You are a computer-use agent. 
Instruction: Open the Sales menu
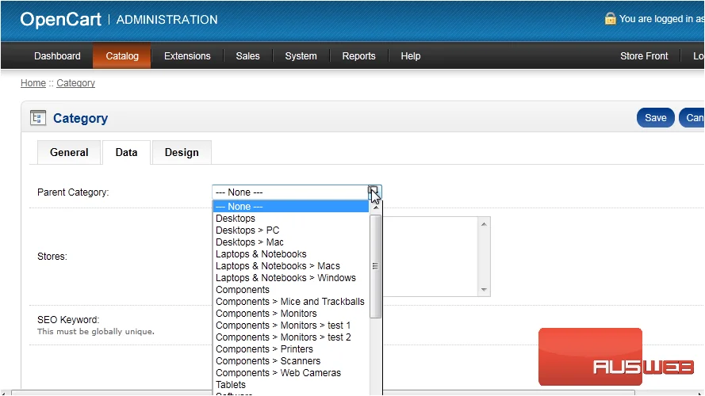coord(247,56)
